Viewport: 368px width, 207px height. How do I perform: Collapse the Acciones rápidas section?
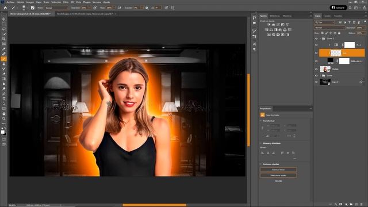(260, 164)
